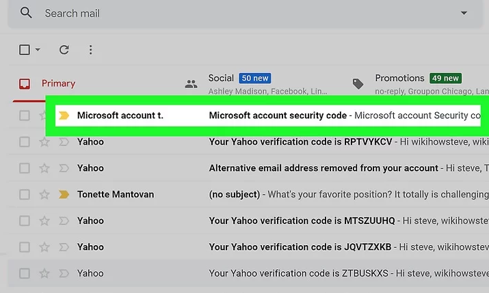The image size is (489, 293).
Task: Toggle the select-all checkbox in toolbar
Action: [x=25, y=49]
